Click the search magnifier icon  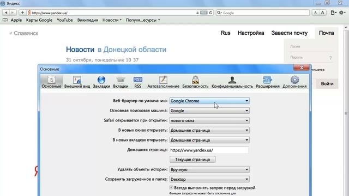click(219, 13)
